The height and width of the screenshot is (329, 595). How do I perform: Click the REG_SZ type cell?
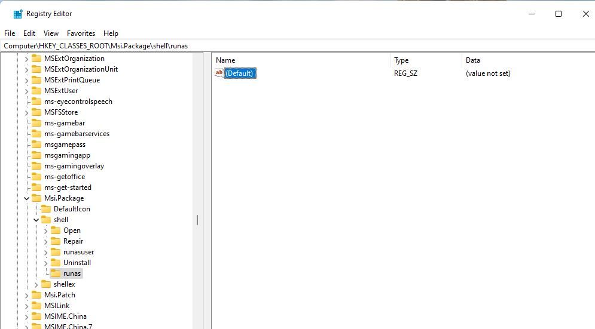(405, 73)
